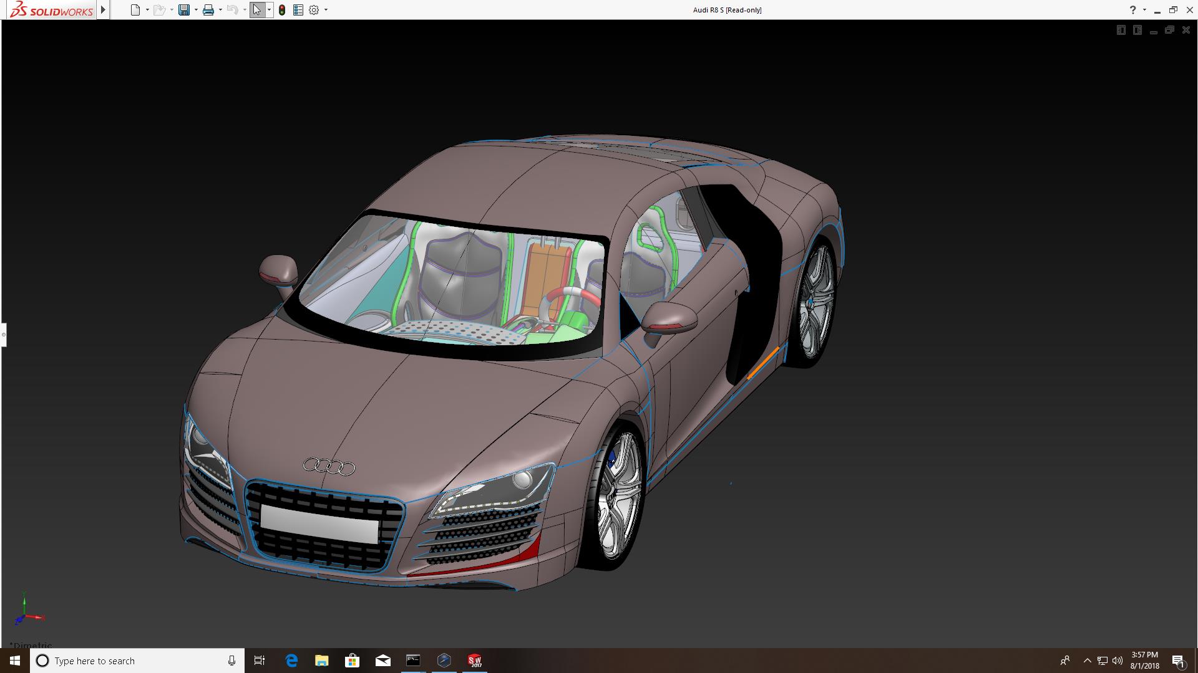
Task: Toggle the Select cursor tool
Action: pyautogui.click(x=257, y=10)
